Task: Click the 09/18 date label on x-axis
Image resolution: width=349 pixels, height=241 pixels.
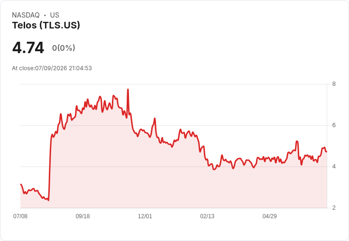Action: tap(83, 216)
